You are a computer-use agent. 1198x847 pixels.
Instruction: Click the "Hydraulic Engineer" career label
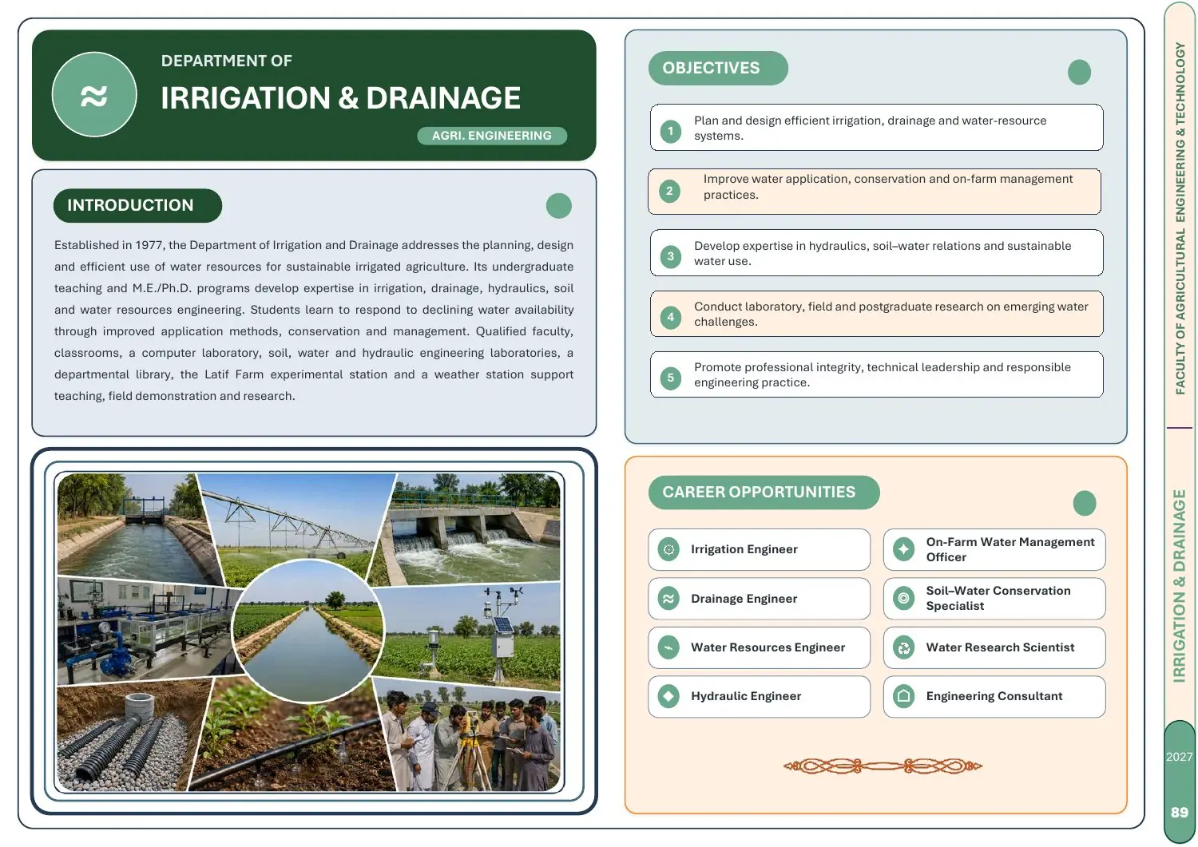pos(746,696)
